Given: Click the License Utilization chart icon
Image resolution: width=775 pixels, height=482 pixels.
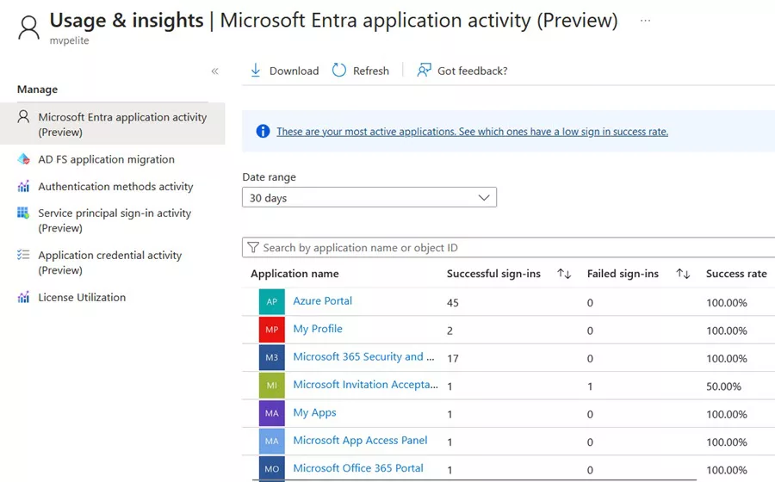Looking at the screenshot, I should [x=23, y=297].
